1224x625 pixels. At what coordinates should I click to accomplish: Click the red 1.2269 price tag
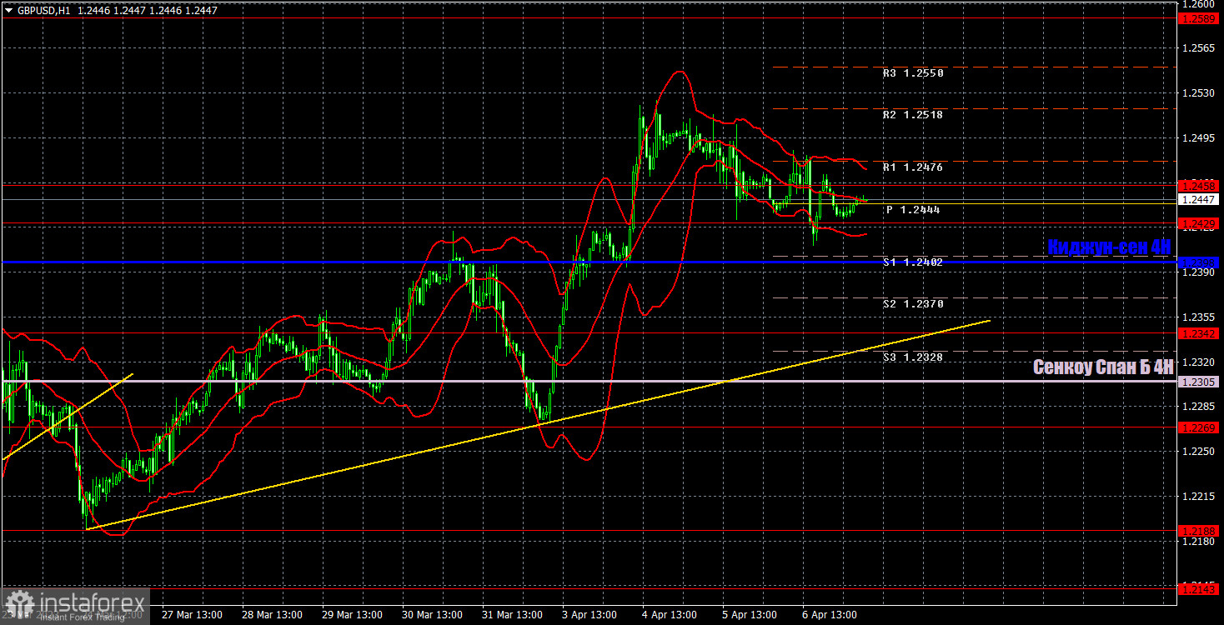click(x=1199, y=427)
